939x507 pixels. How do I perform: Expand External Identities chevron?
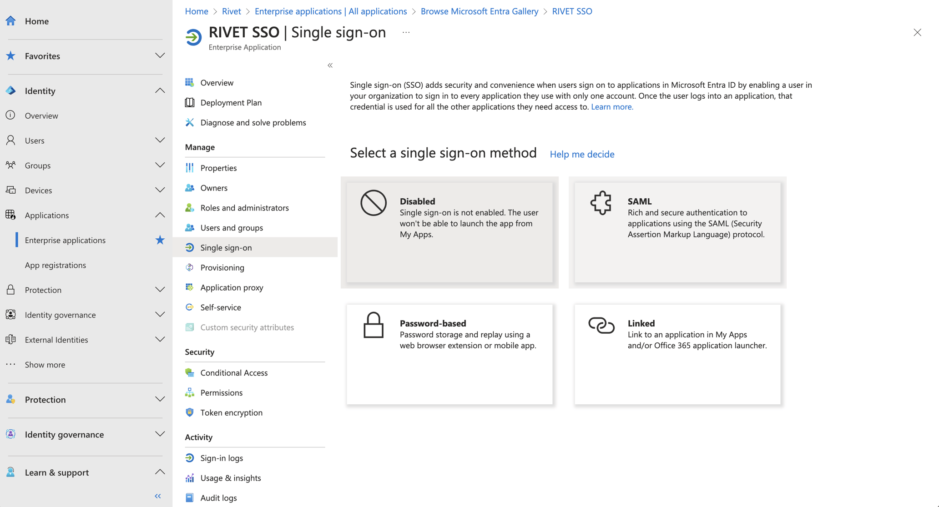(160, 340)
